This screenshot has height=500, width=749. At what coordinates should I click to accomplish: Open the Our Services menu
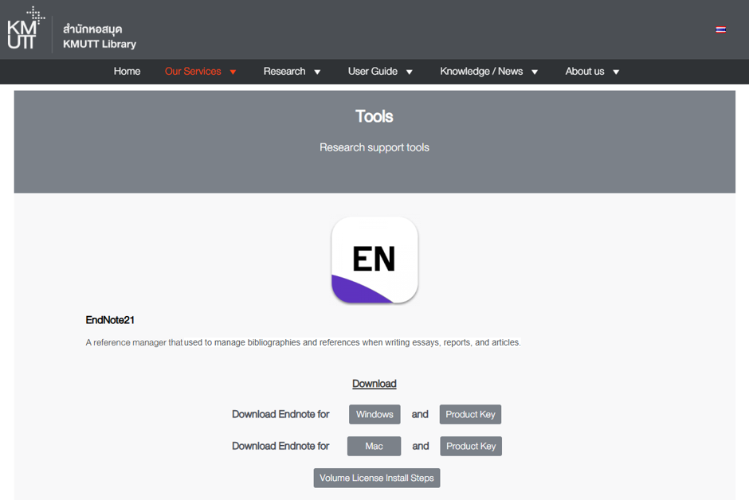click(x=193, y=72)
